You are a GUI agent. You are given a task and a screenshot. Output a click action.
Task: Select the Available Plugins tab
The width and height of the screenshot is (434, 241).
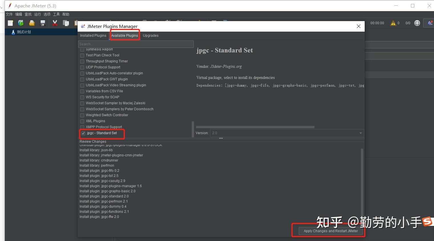coord(124,36)
